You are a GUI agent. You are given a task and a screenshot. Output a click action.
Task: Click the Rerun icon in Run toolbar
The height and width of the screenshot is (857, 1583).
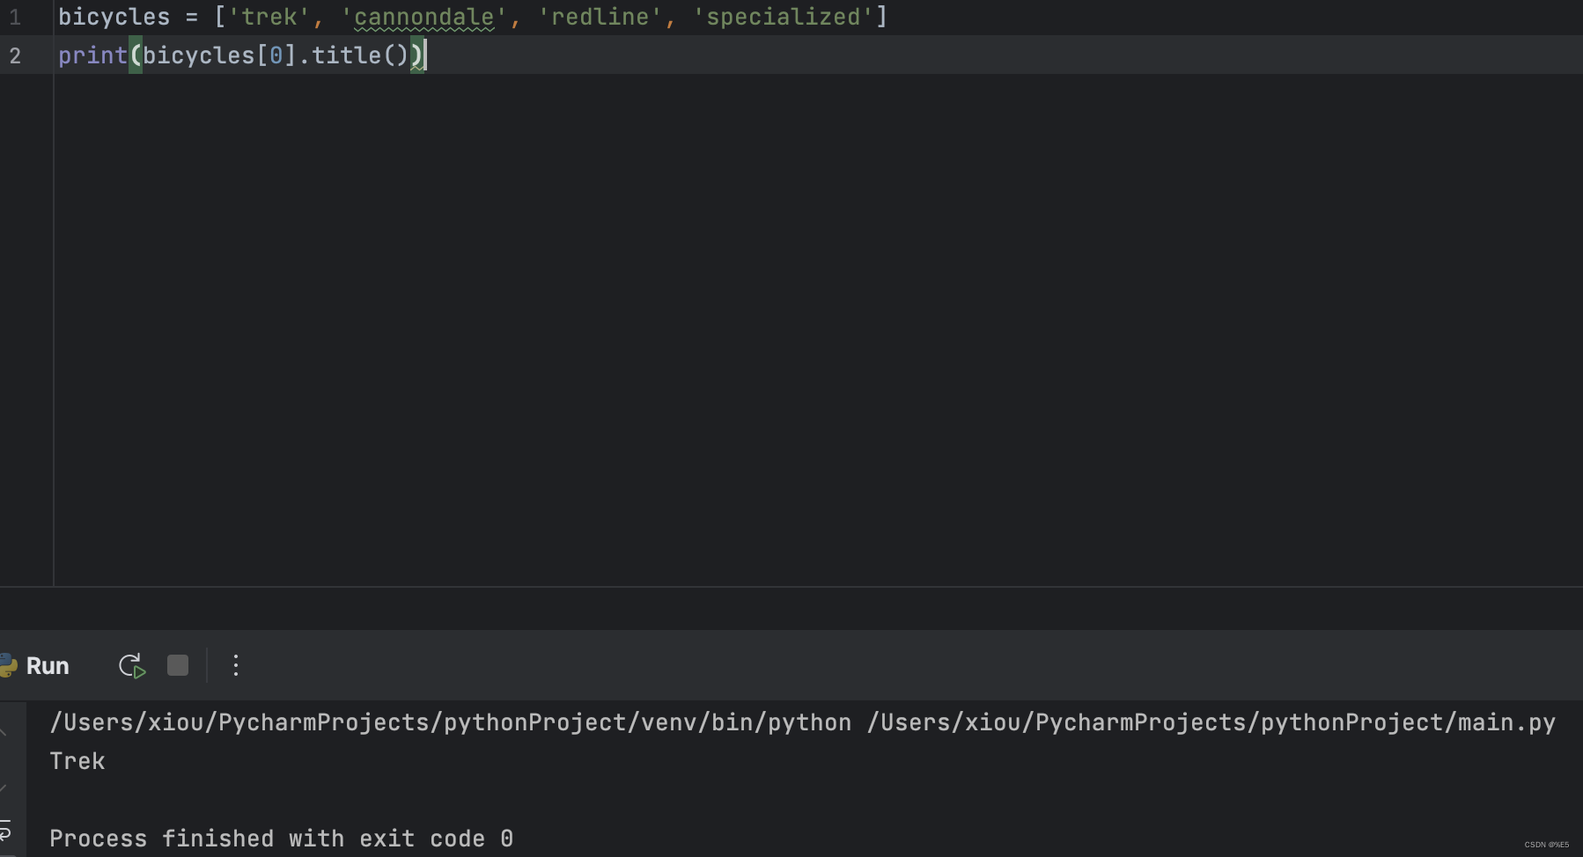pyautogui.click(x=131, y=666)
